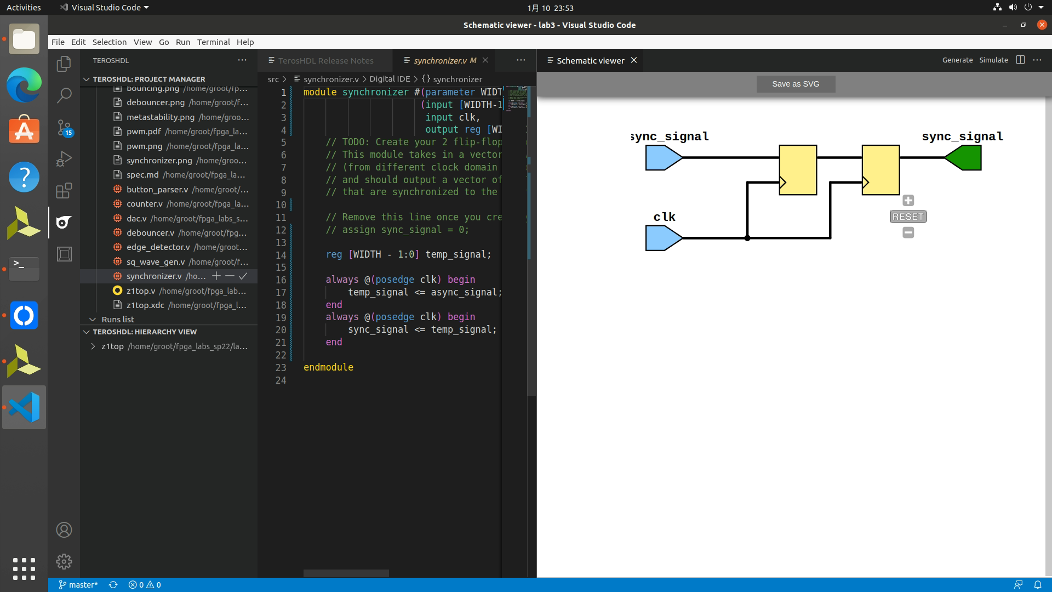The image size is (1052, 592).
Task: Click the RESET control on the schematic canvas
Action: click(x=908, y=216)
